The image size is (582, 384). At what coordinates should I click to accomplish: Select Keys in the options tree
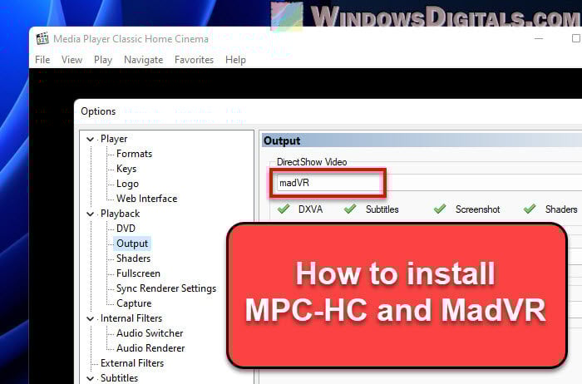[x=126, y=169]
